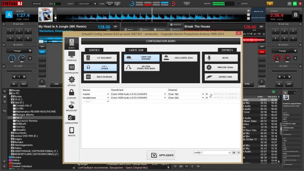Open the Interface settings section
Screen dimensions: 304x171
pos(71,56)
